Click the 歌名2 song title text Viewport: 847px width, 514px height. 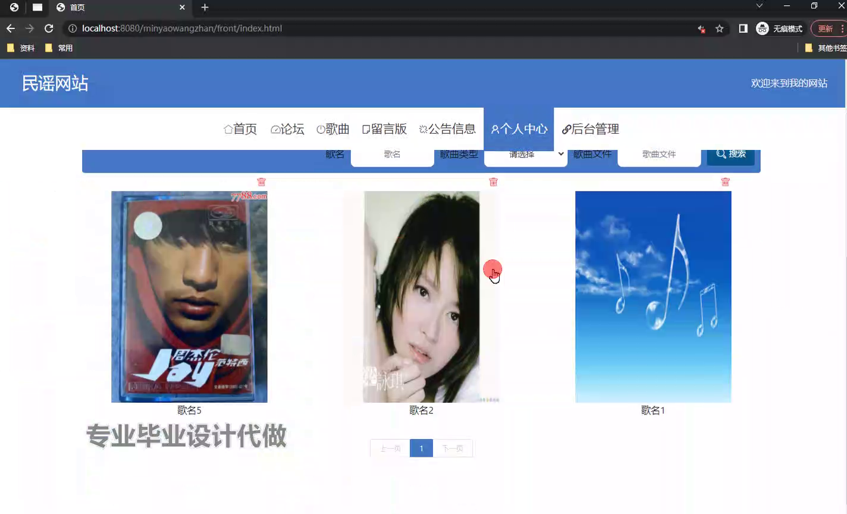pyautogui.click(x=421, y=410)
